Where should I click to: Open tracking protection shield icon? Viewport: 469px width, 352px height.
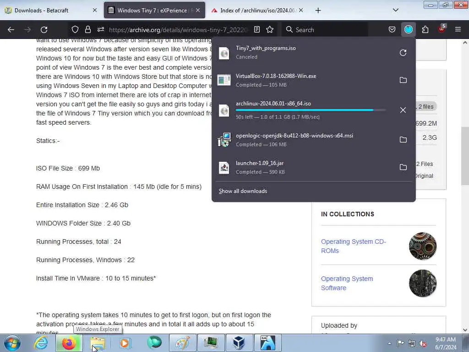point(75,29)
